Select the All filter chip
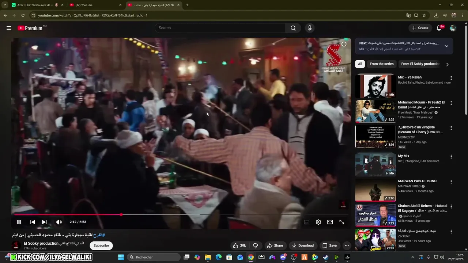Screen dimensions: 468x263 coord(360,64)
